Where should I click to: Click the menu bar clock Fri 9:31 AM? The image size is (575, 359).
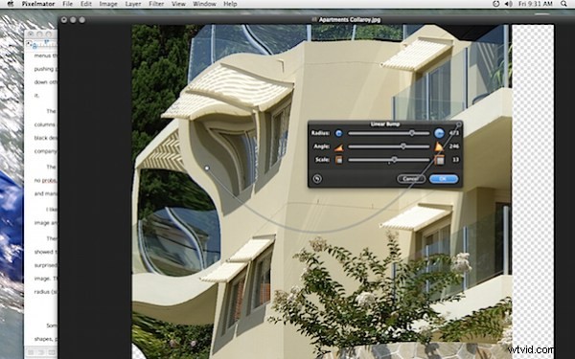(x=536, y=4)
